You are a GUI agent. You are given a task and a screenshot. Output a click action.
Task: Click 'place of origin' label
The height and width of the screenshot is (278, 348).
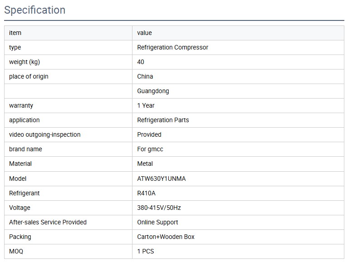[x=29, y=77]
